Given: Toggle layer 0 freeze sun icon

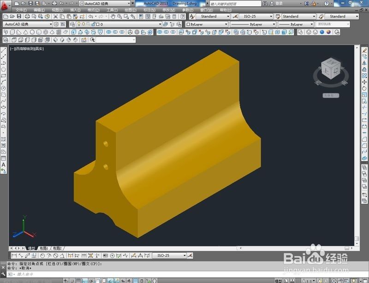Looking at the screenshot, I should click(83, 24).
